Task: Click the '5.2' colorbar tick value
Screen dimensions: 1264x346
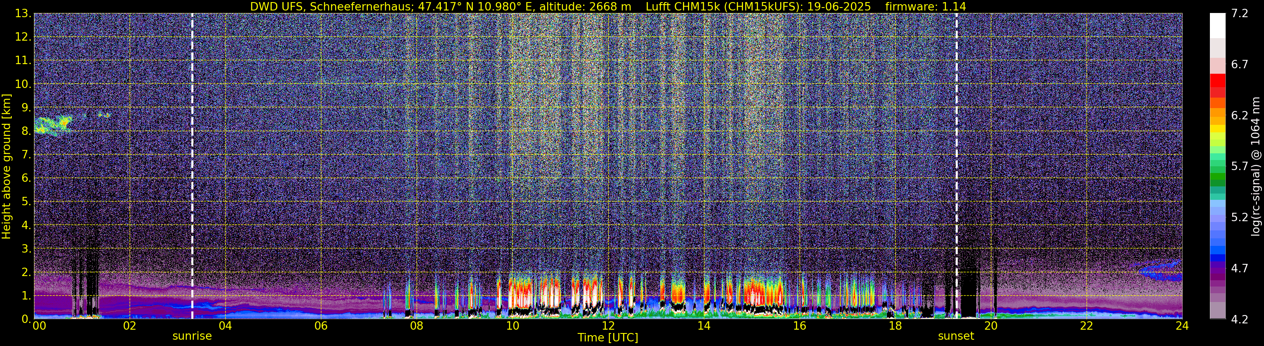Action: click(x=1239, y=217)
